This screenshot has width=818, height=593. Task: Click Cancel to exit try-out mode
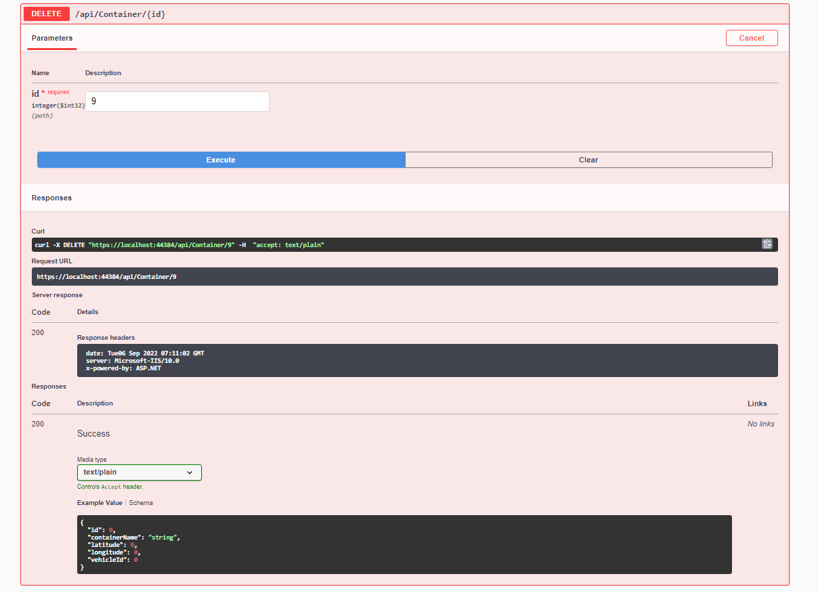coord(752,38)
